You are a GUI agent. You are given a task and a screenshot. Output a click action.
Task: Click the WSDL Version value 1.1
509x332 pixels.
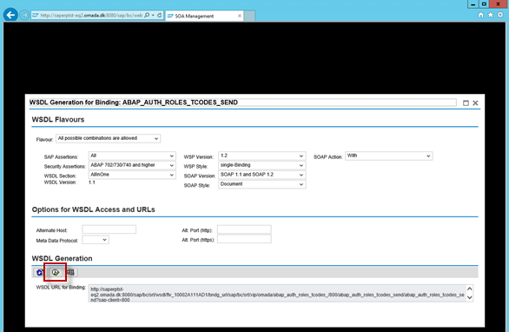coord(92,183)
